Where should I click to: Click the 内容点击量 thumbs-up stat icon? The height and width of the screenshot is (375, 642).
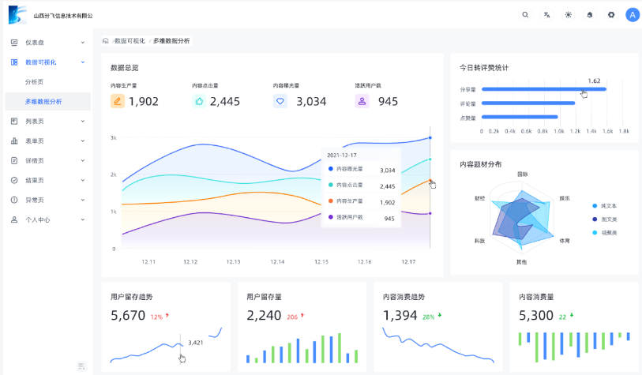coord(199,101)
